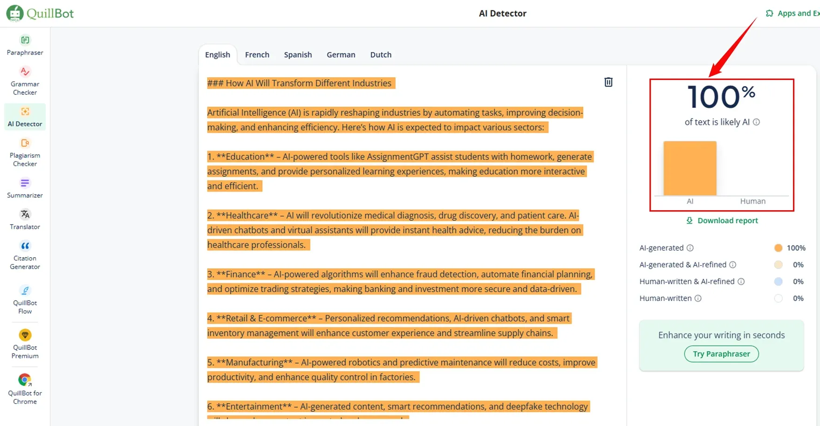The width and height of the screenshot is (820, 426).
Task: Click the 'AI' chart axis label
Action: (690, 201)
